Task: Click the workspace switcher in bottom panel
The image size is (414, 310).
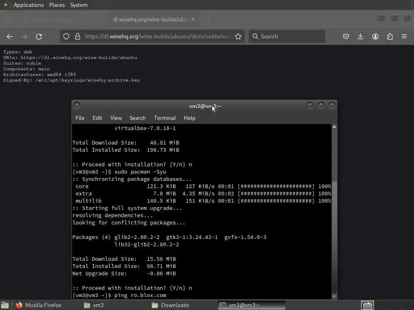Action: click(x=368, y=305)
